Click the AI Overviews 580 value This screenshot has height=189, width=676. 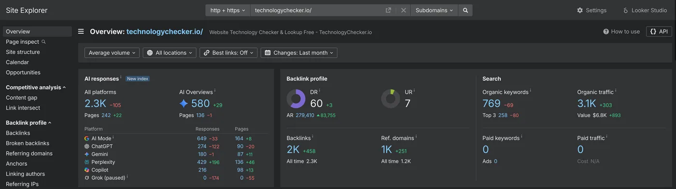coord(200,103)
